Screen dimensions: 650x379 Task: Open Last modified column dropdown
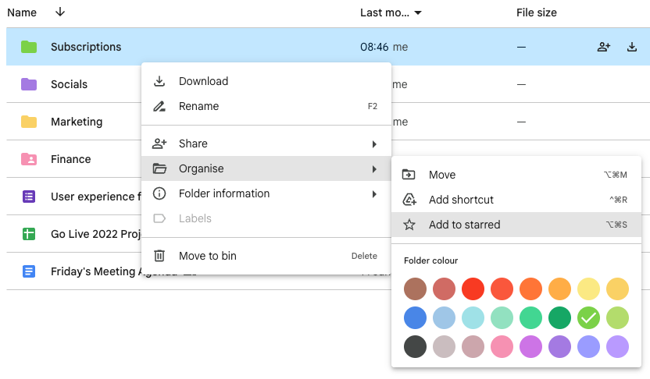pyautogui.click(x=418, y=12)
